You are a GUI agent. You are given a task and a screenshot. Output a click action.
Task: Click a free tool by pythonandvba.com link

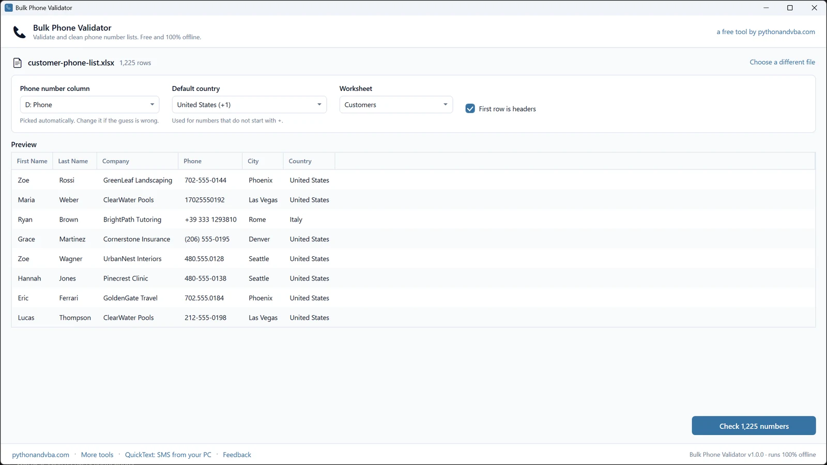[765, 32]
